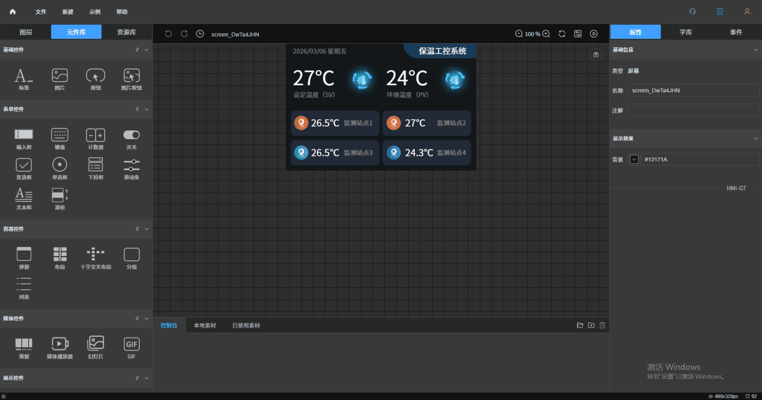Go to the home icon
The width and height of the screenshot is (762, 400).
[13, 12]
